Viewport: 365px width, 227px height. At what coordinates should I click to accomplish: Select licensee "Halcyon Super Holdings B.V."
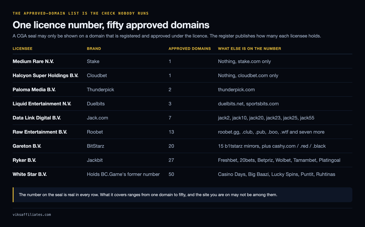click(x=45, y=76)
